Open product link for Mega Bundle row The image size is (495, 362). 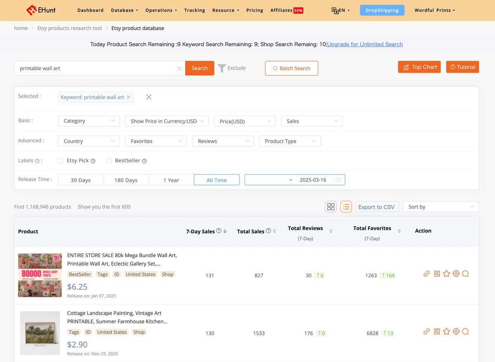coord(427,274)
